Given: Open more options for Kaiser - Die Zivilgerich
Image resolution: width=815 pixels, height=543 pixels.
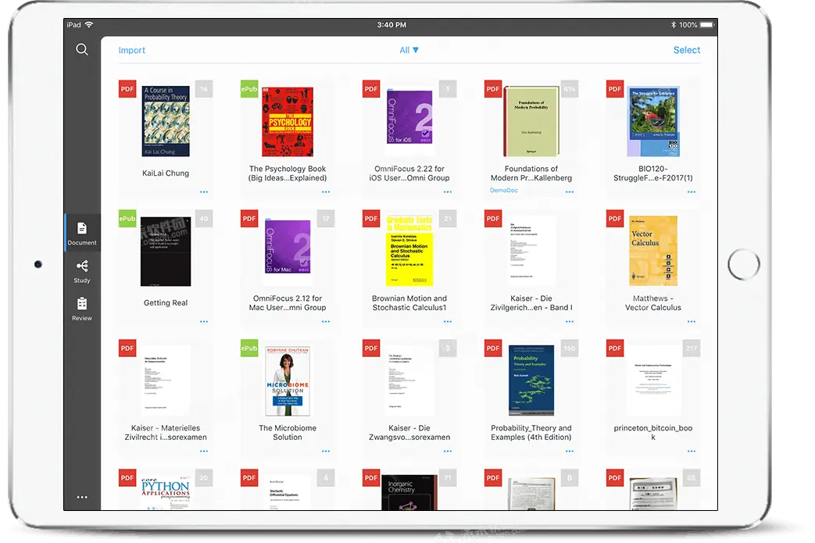Looking at the screenshot, I should click(570, 322).
